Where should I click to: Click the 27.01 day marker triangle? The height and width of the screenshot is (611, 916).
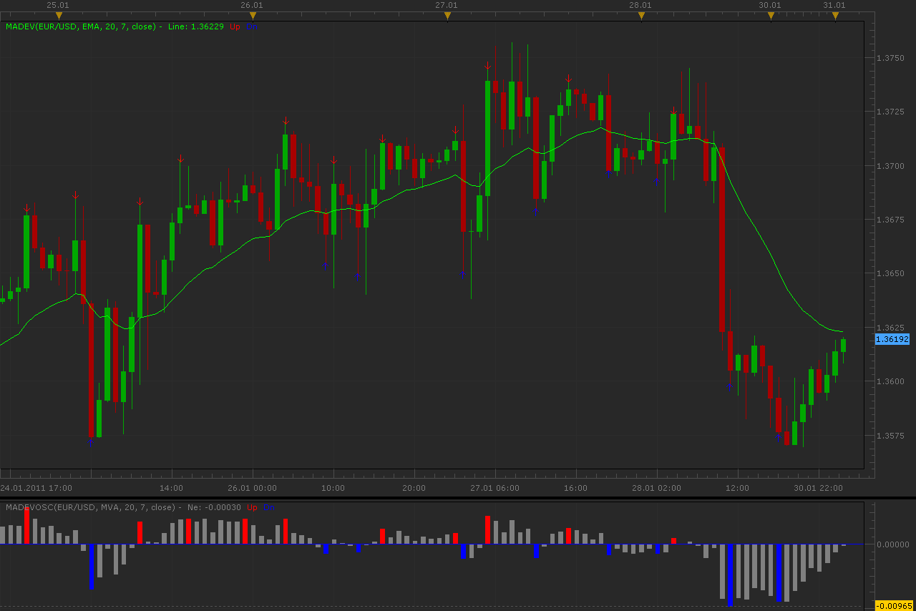coord(447,16)
